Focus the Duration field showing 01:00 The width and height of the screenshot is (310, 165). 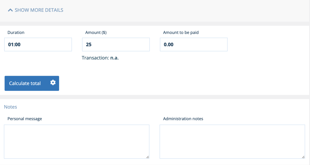(x=38, y=45)
